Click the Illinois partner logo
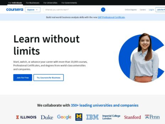The width and height of the screenshot is (165, 124). [x=26, y=117]
